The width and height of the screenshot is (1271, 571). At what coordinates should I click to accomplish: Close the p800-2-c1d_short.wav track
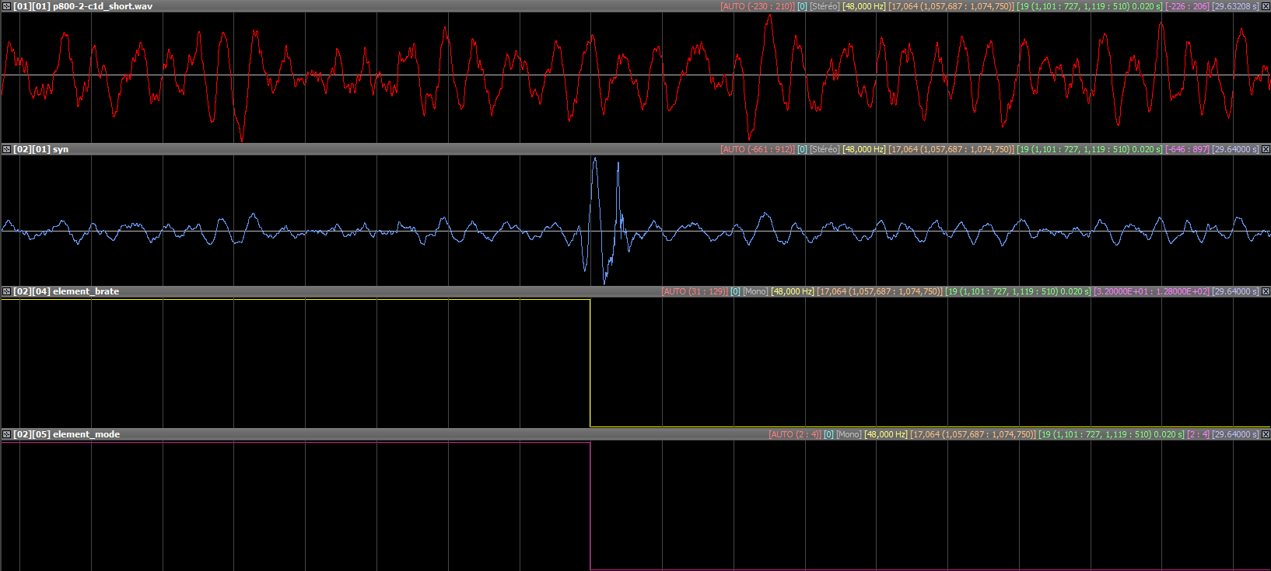[x=1266, y=6]
